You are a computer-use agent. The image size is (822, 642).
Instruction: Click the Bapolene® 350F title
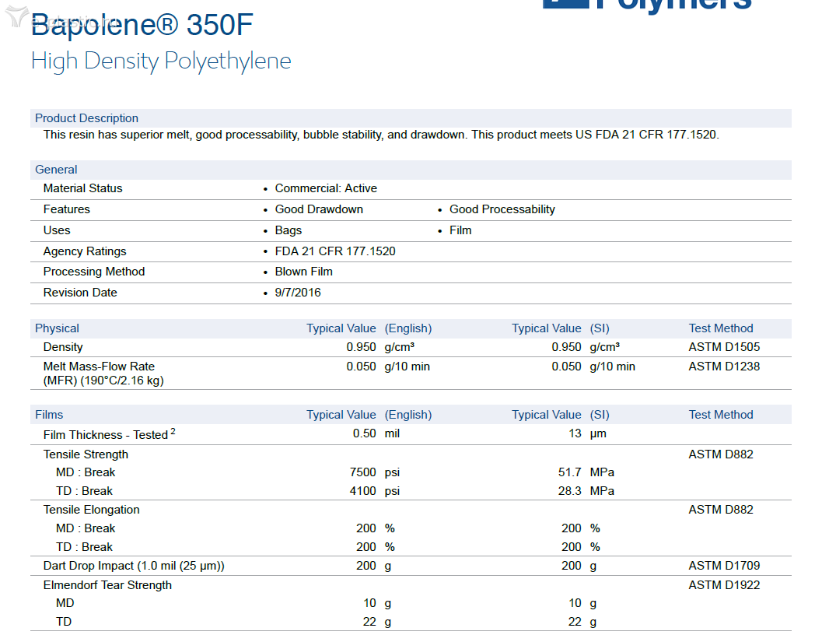tap(142, 26)
